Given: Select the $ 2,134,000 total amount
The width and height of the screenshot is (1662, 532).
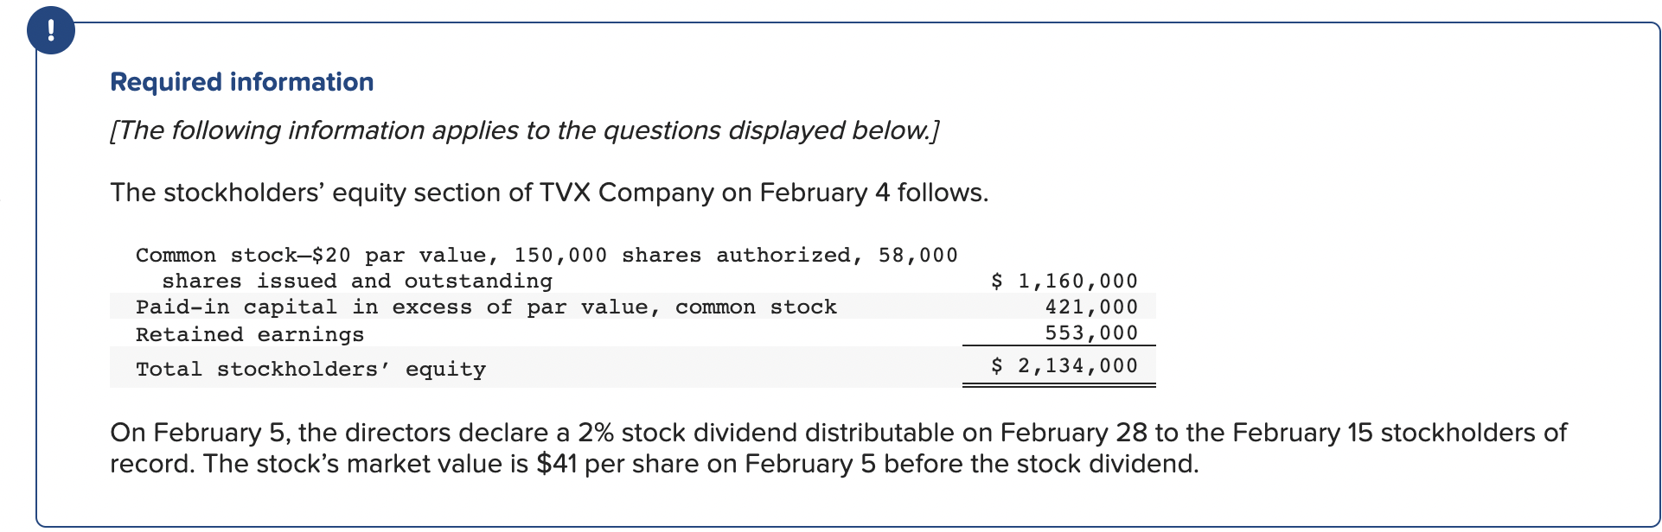Looking at the screenshot, I should [1064, 365].
